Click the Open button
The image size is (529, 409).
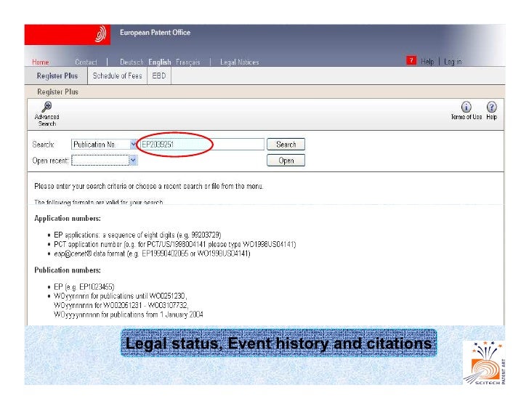tap(286, 161)
